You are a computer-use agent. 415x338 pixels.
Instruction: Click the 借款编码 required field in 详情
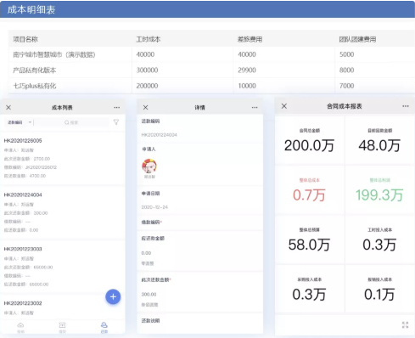click(199, 223)
